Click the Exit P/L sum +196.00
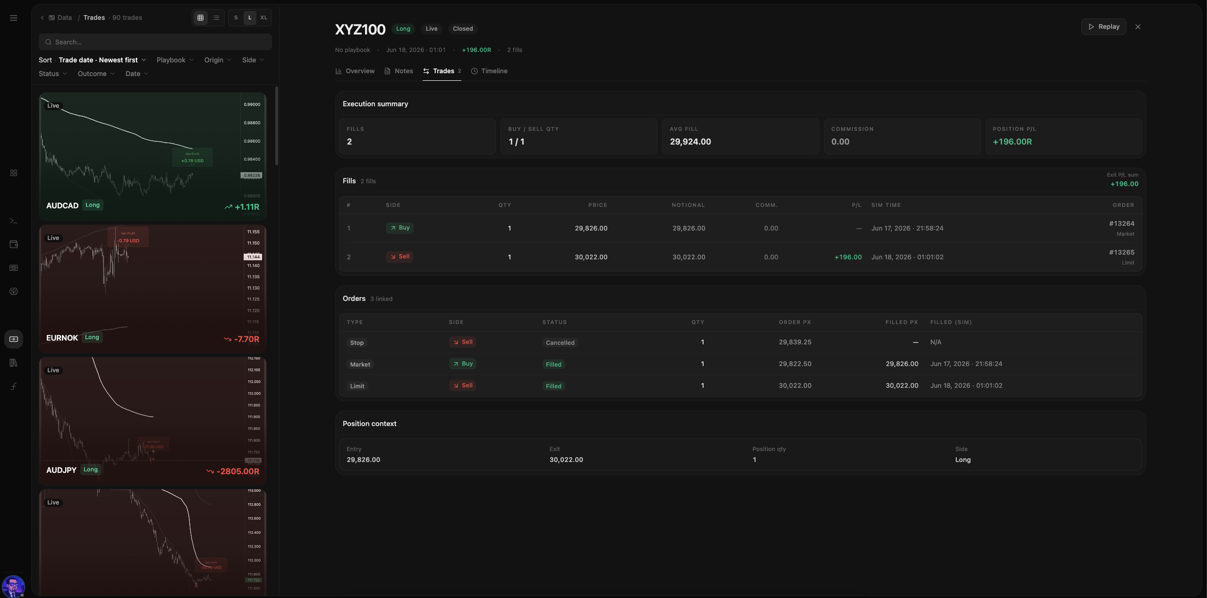The width and height of the screenshot is (1207, 598). 1124,184
